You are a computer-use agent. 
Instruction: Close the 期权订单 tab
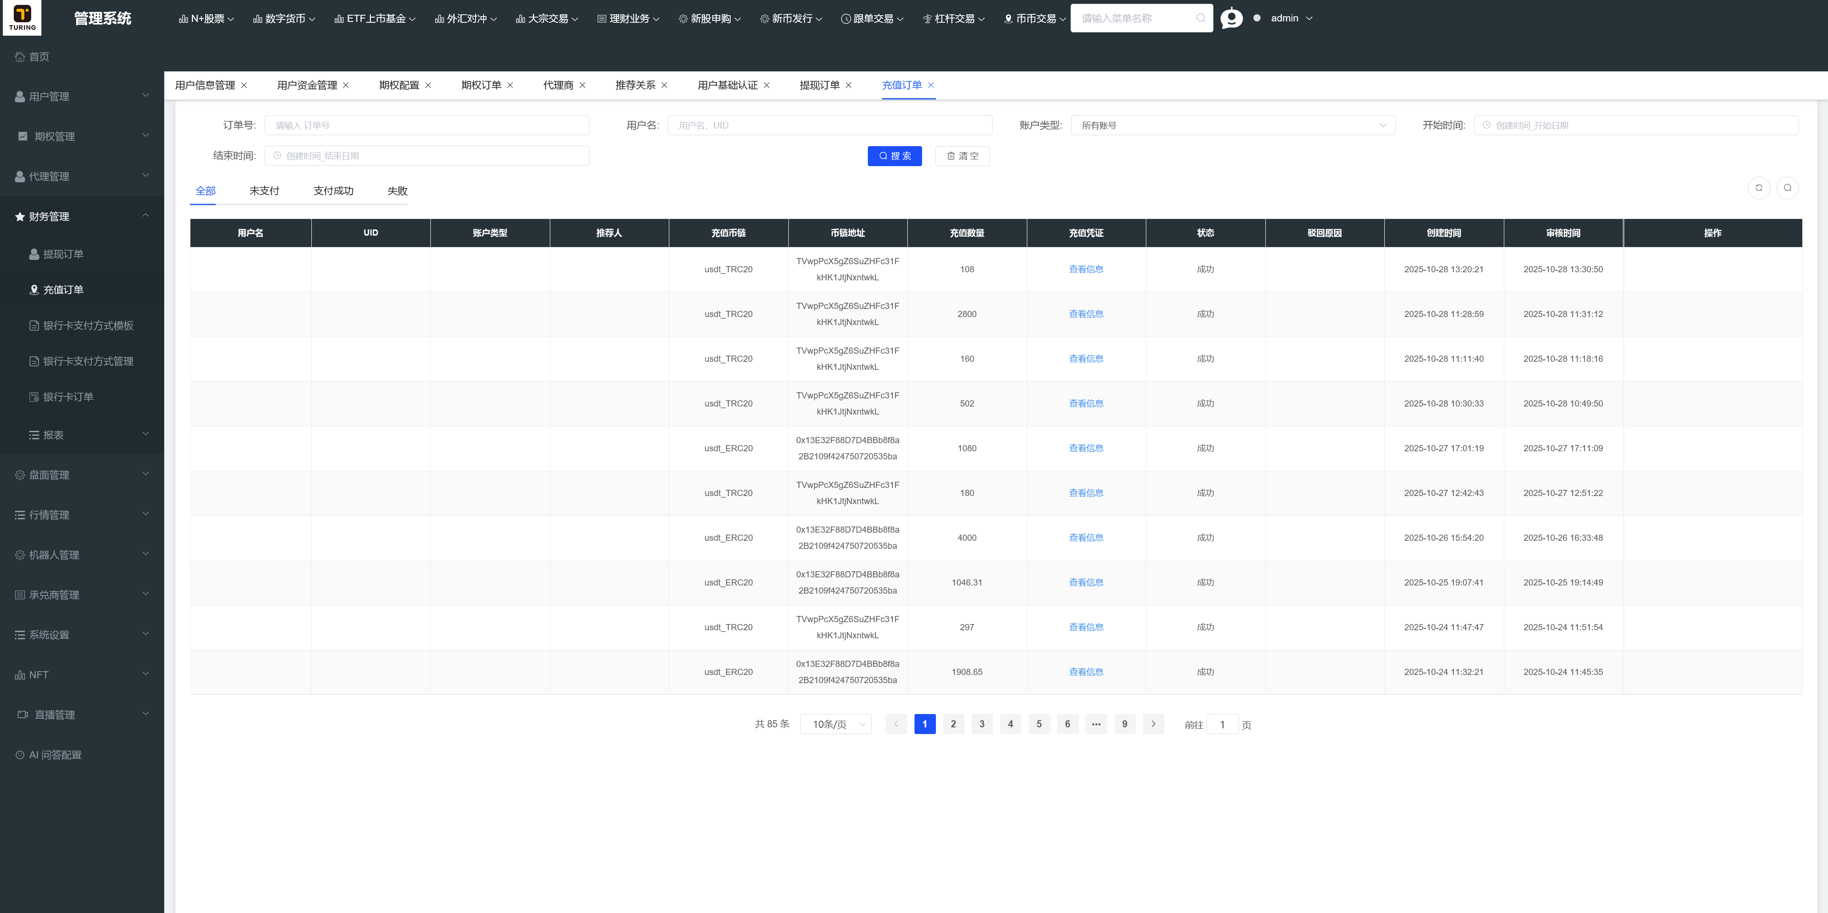509,85
